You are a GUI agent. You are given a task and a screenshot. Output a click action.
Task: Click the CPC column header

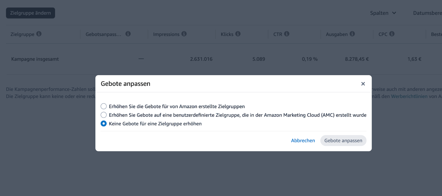383,34
